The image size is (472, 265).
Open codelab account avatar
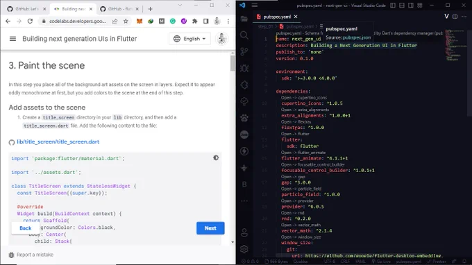click(x=222, y=39)
